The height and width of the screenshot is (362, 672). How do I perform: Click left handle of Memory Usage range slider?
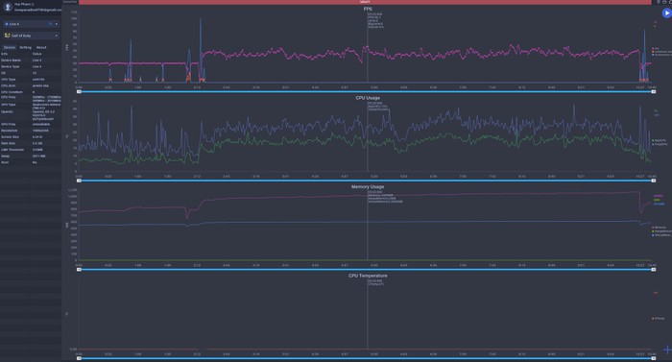(80, 270)
